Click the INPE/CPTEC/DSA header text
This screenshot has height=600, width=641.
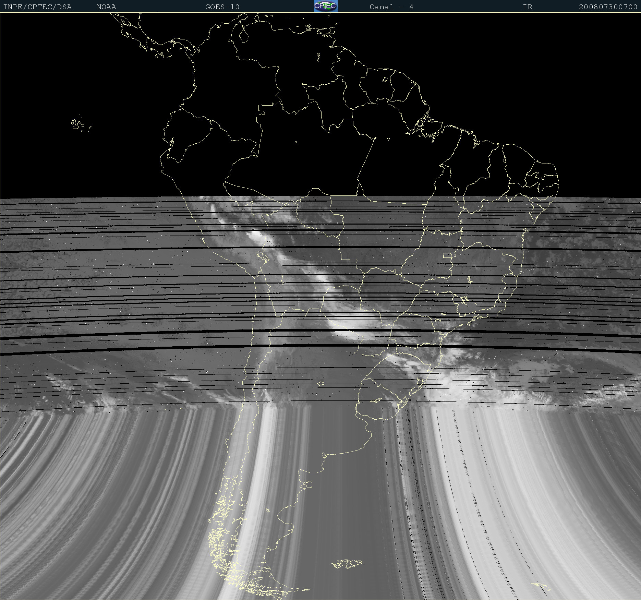[37, 7]
